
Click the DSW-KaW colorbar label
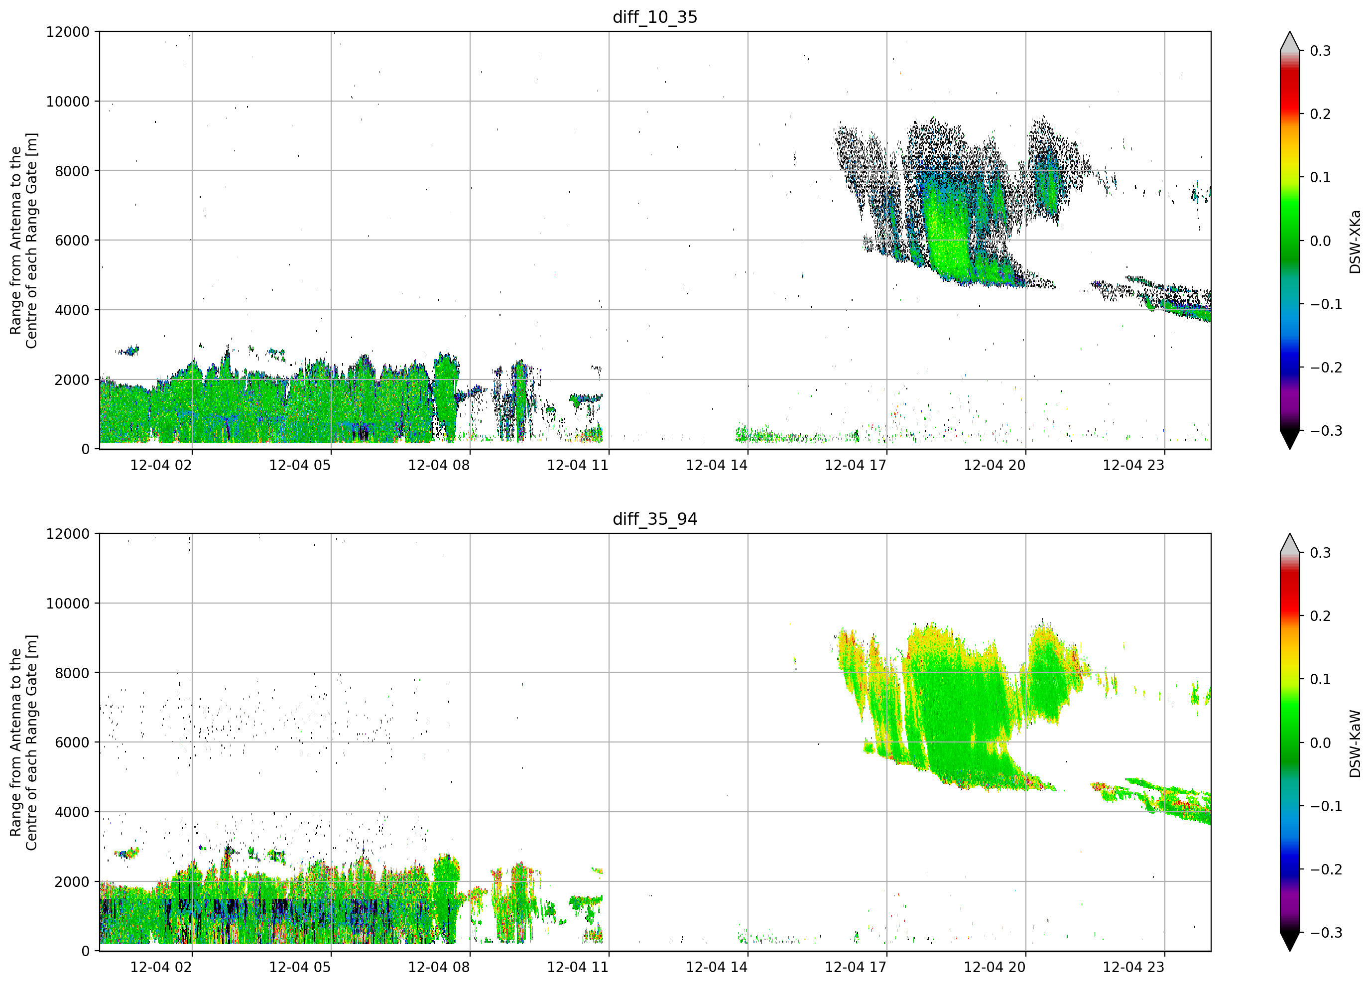(x=1355, y=743)
